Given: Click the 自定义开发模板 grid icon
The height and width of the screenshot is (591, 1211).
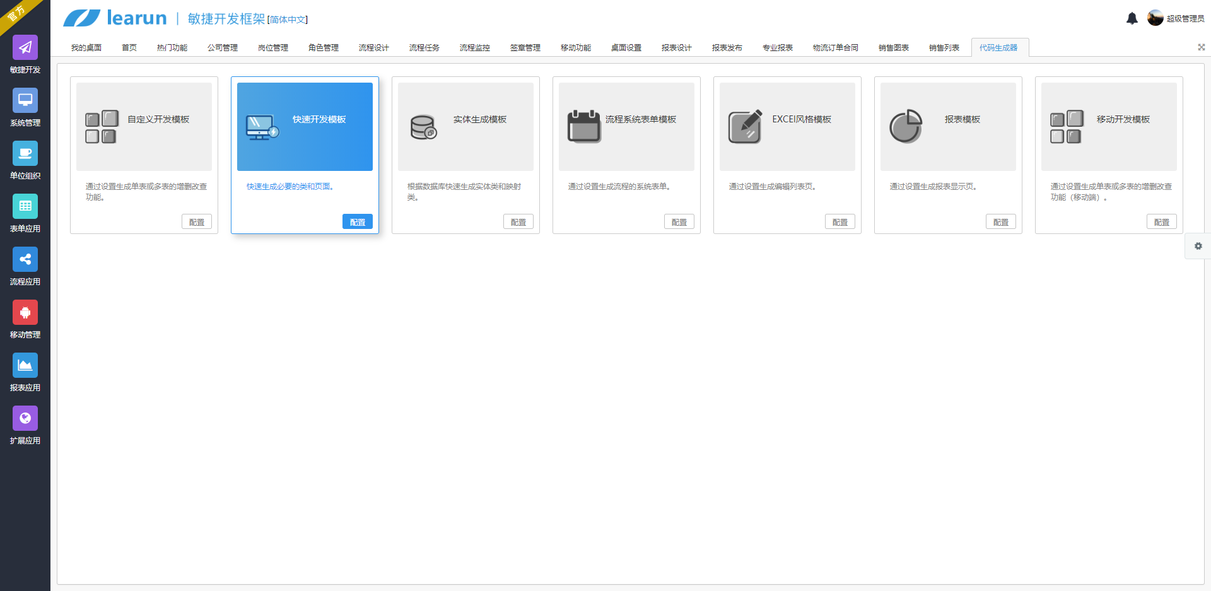Looking at the screenshot, I should [102, 127].
